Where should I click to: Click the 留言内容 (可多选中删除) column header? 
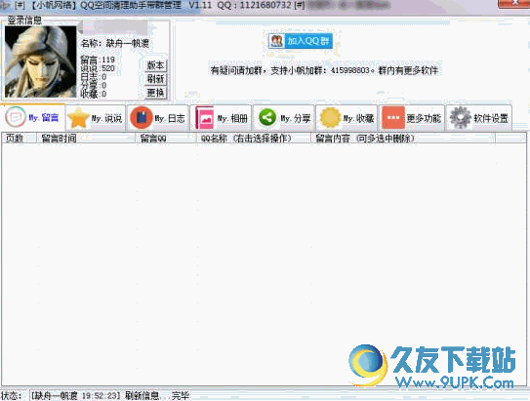tap(403, 138)
